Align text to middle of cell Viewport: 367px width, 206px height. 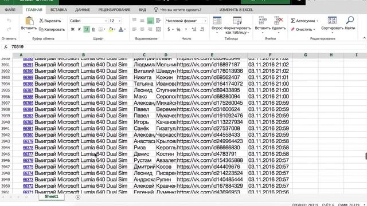pos(142,21)
